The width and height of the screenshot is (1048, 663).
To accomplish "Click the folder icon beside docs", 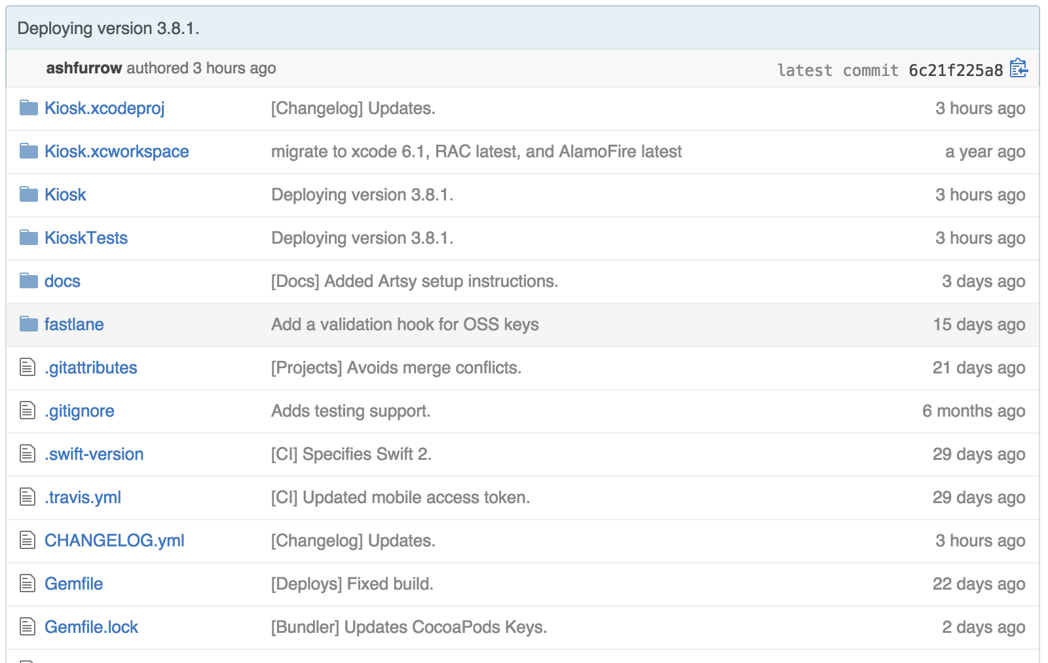I will pyautogui.click(x=28, y=281).
